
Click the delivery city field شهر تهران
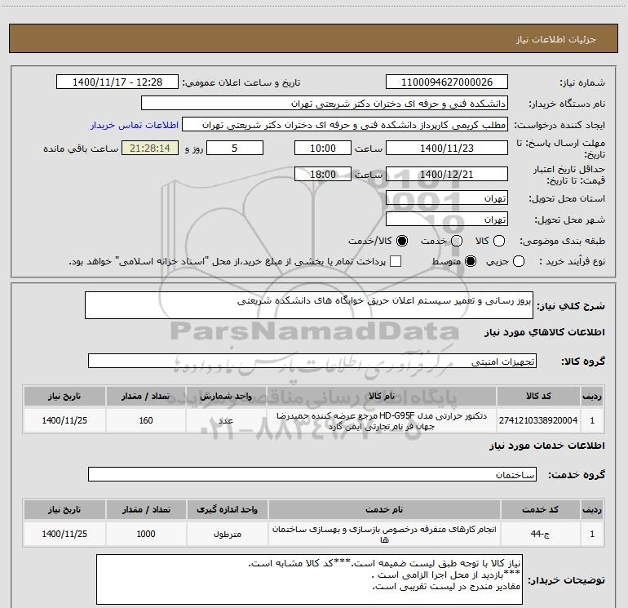[447, 220]
